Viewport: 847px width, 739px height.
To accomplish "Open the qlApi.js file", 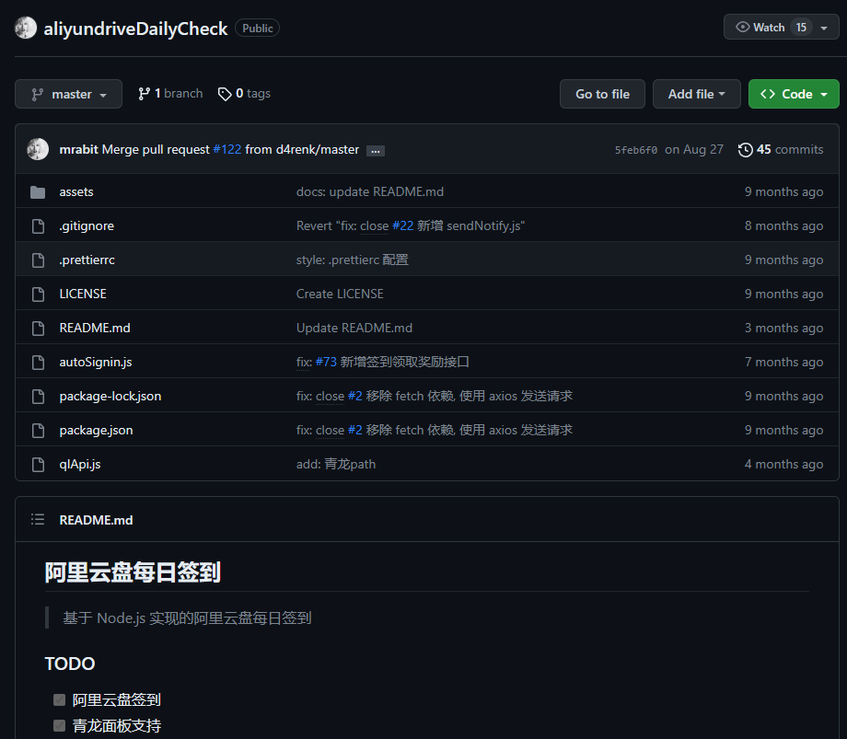I will 80,464.
